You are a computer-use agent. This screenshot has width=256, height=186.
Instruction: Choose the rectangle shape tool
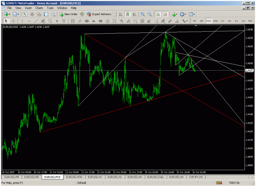tap(101, 21)
